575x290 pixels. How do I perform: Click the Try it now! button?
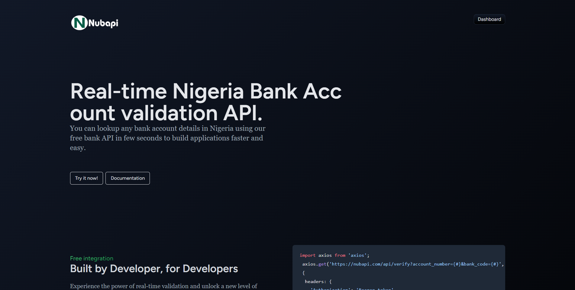click(x=86, y=178)
